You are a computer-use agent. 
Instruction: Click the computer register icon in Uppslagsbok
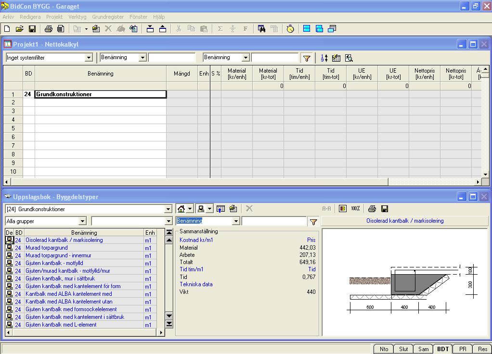(201, 209)
